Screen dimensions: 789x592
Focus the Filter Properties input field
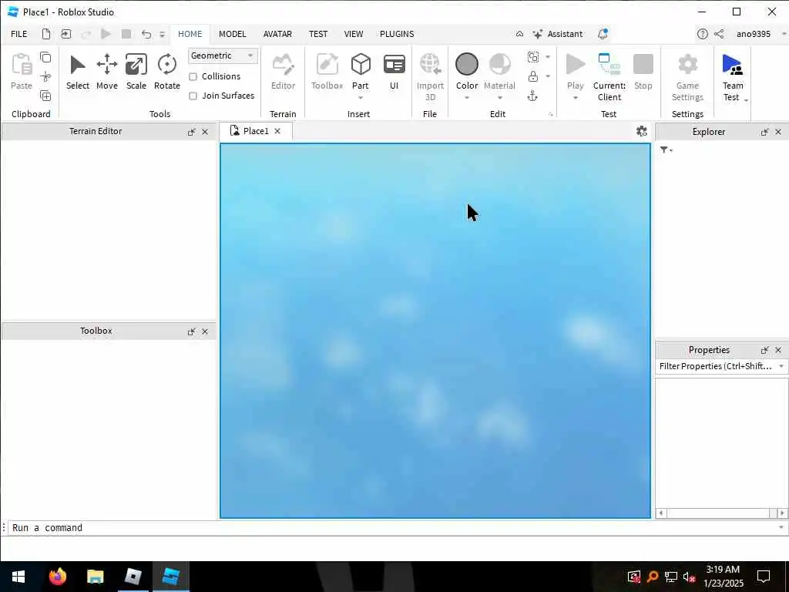click(x=717, y=366)
